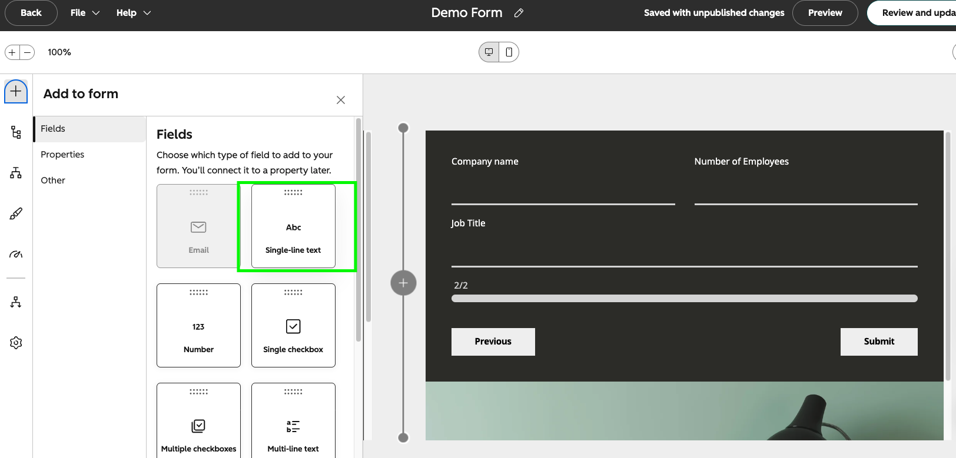Viewport: 956px width, 458px height.
Task: Click the 2/2 form progress bar
Action: 685,299
